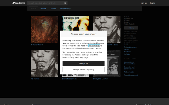Open the Everyone Leaves album cover

click(114, 63)
